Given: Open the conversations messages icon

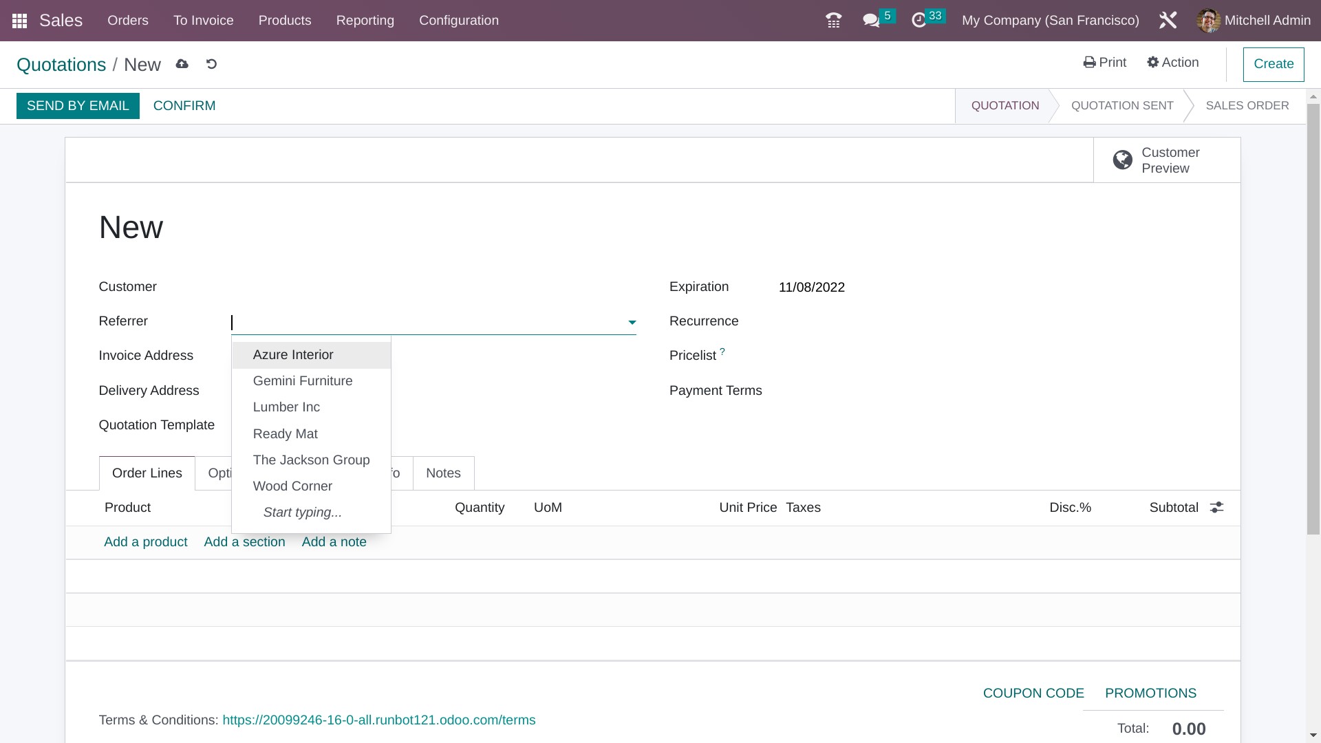Looking at the screenshot, I should tap(871, 21).
